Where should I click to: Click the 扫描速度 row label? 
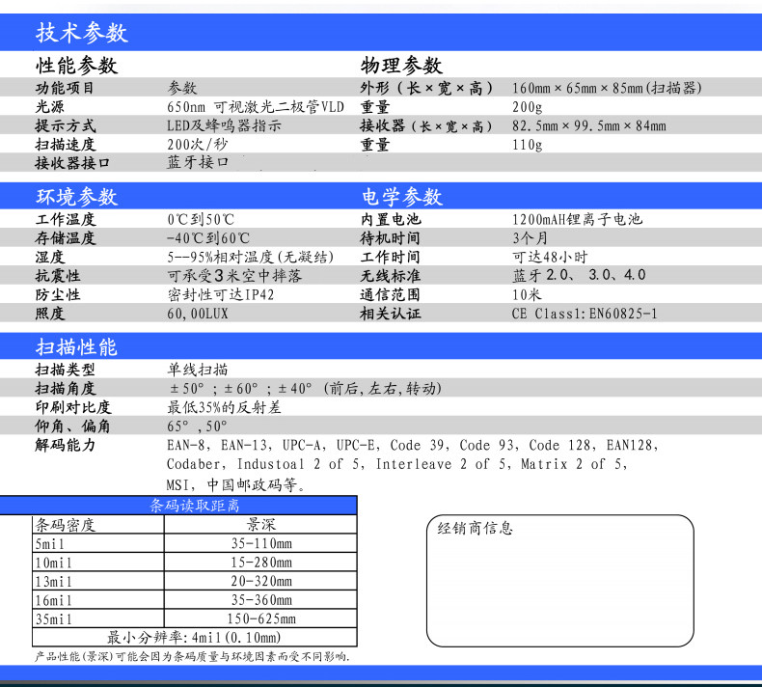(66, 145)
